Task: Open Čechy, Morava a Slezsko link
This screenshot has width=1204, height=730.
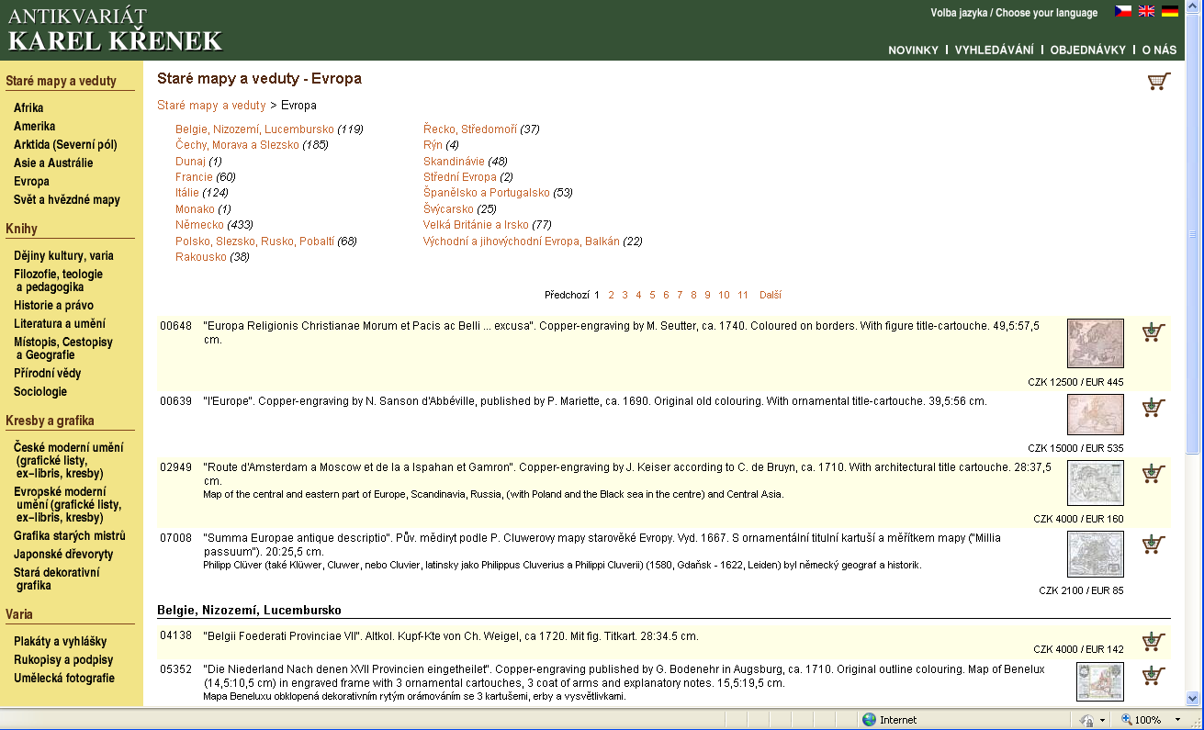Action: tap(237, 145)
